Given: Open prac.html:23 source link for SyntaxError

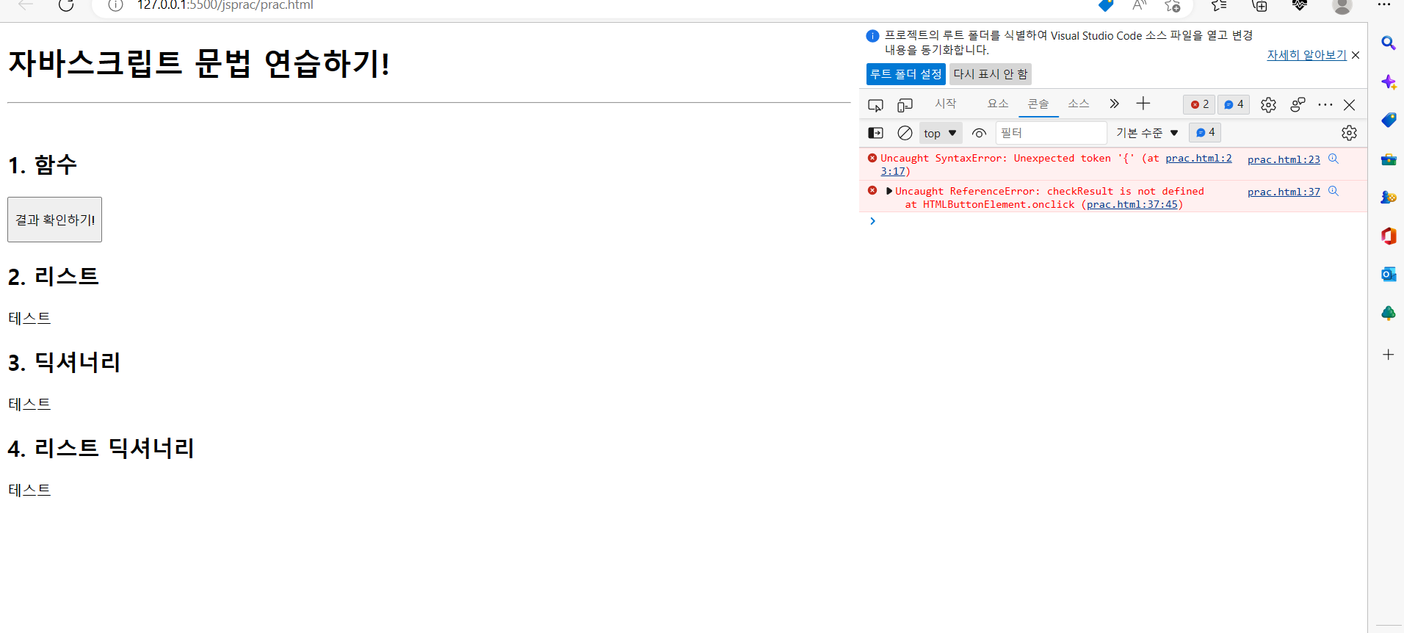Looking at the screenshot, I should 1284,159.
